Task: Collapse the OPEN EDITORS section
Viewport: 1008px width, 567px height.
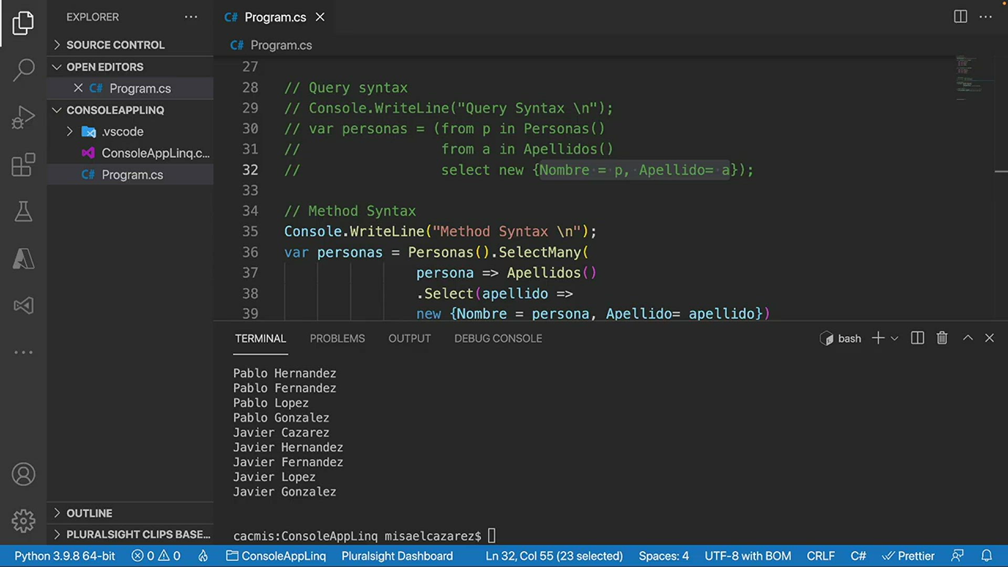Action: pos(130,67)
